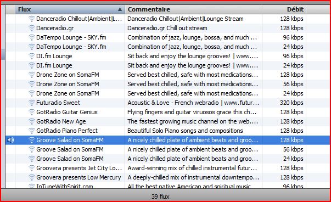
Task: Click '24 kbps' bitrate in Drone Zone row
Action: click(x=293, y=93)
